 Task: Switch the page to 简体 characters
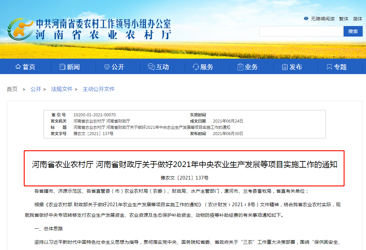pos(358,19)
